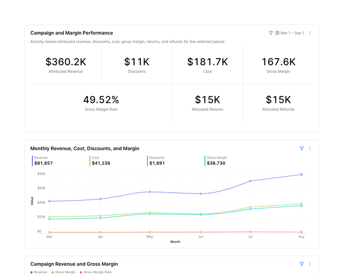Toggle Revenue series in bottom chart legend
This screenshot has width=344, height=275.
pyautogui.click(x=39, y=272)
